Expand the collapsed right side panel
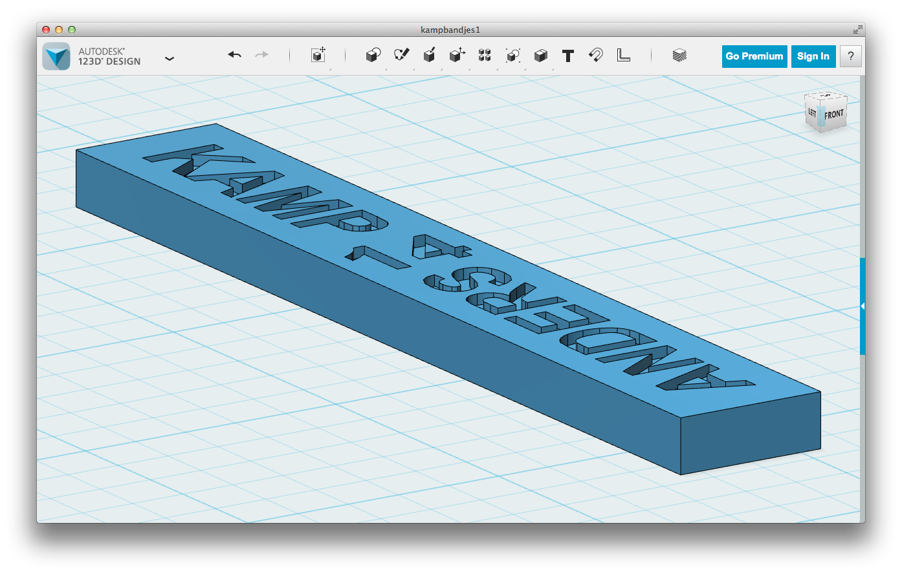Viewport: 902px width, 574px height. pyautogui.click(x=863, y=306)
